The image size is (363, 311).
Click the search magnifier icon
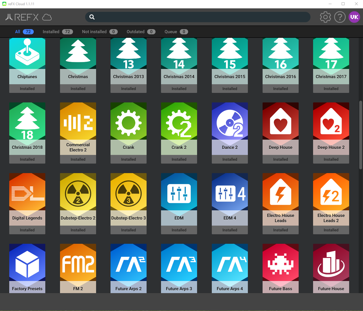(x=92, y=17)
